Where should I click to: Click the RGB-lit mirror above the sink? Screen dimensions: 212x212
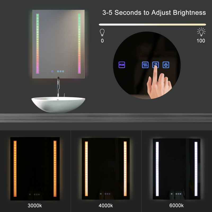coord(58,44)
